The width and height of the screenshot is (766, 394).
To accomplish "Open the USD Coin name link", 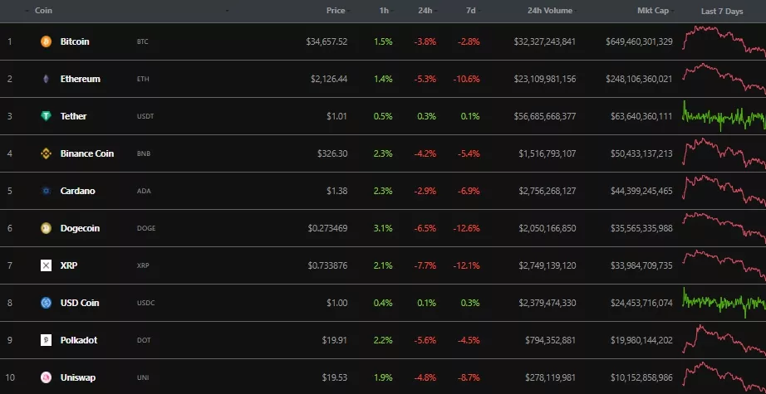I will pyautogui.click(x=80, y=303).
